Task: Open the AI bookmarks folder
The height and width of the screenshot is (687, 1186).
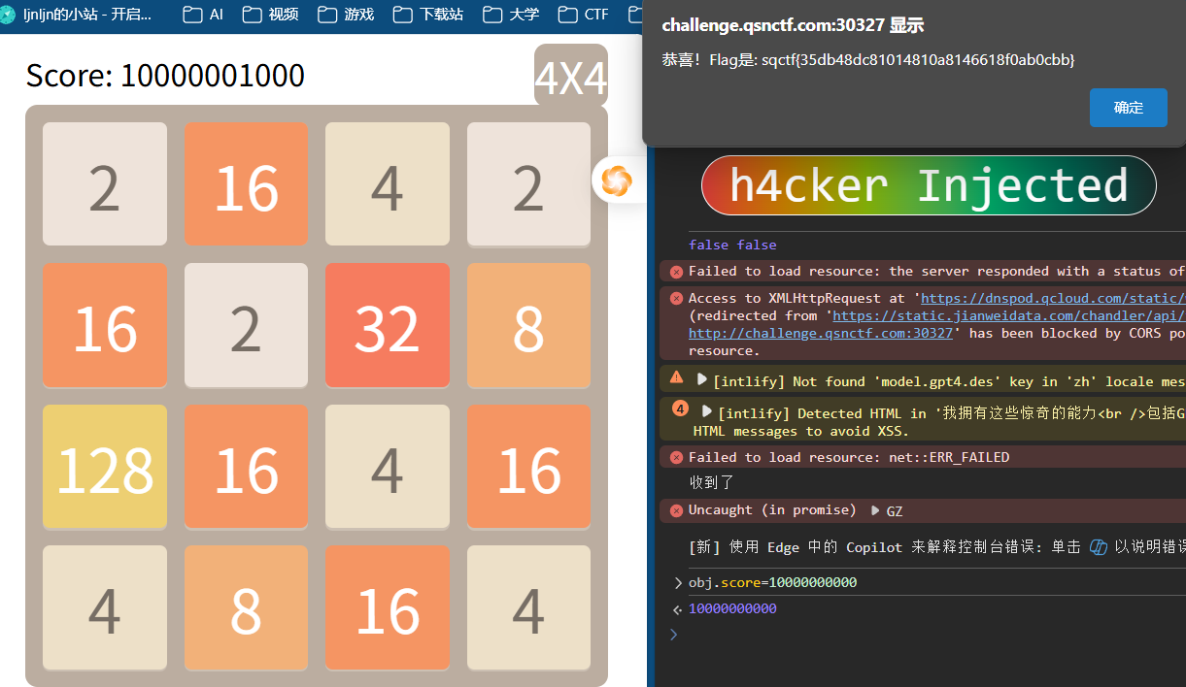Action: coord(203,15)
